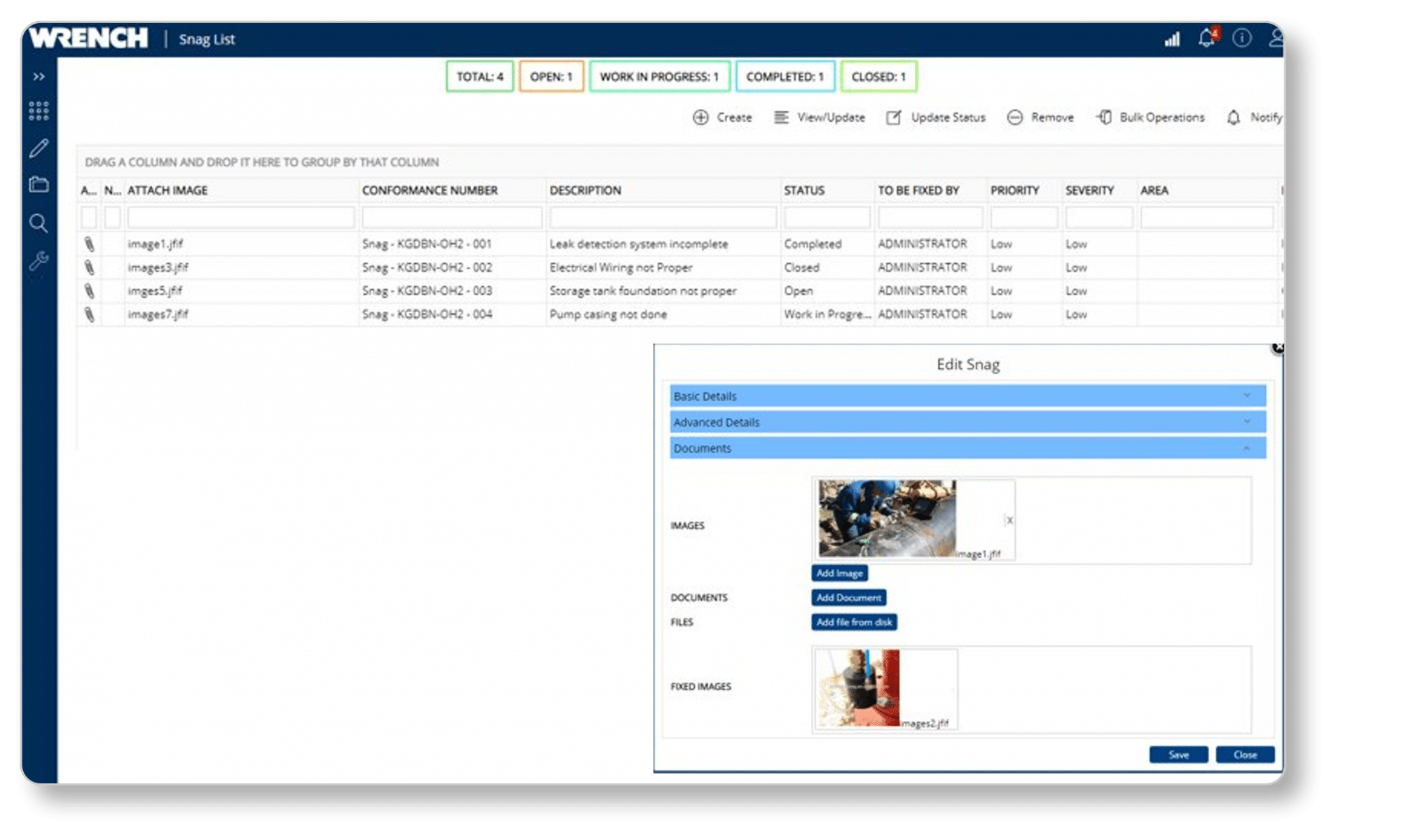The width and height of the screenshot is (1401, 833).
Task: Save the Edit Snag changes
Action: tap(1178, 755)
